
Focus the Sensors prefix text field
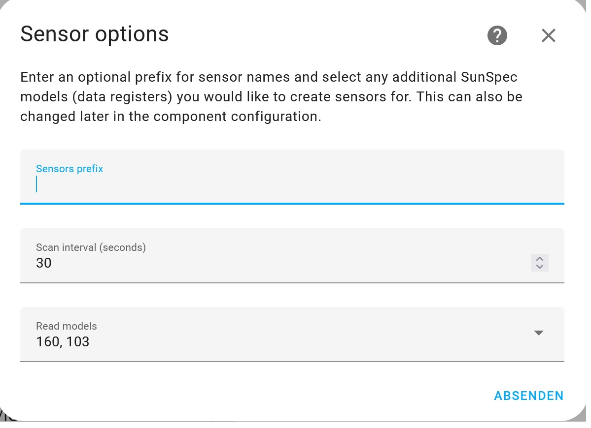pos(292,177)
